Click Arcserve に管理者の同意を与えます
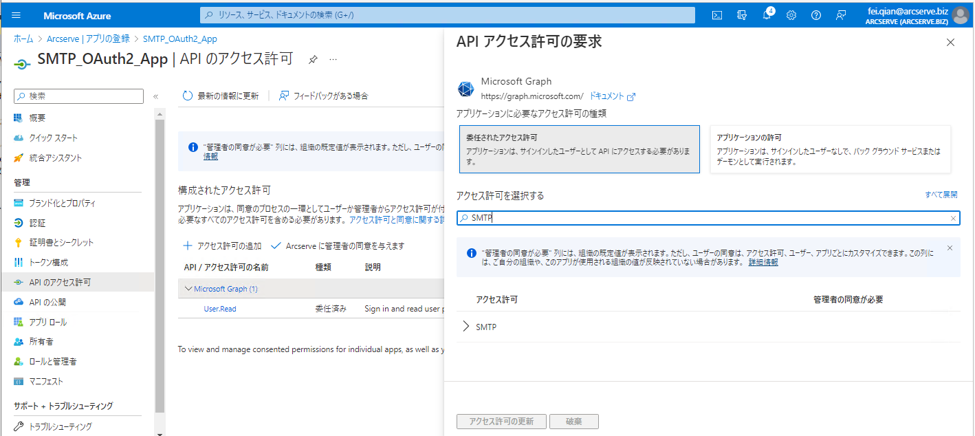This screenshot has width=975, height=436. tap(338, 246)
